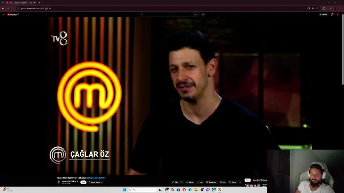This screenshot has height=193, width=344.
Task: Open YouTube account avatar menu
Action: (x=338, y=14)
